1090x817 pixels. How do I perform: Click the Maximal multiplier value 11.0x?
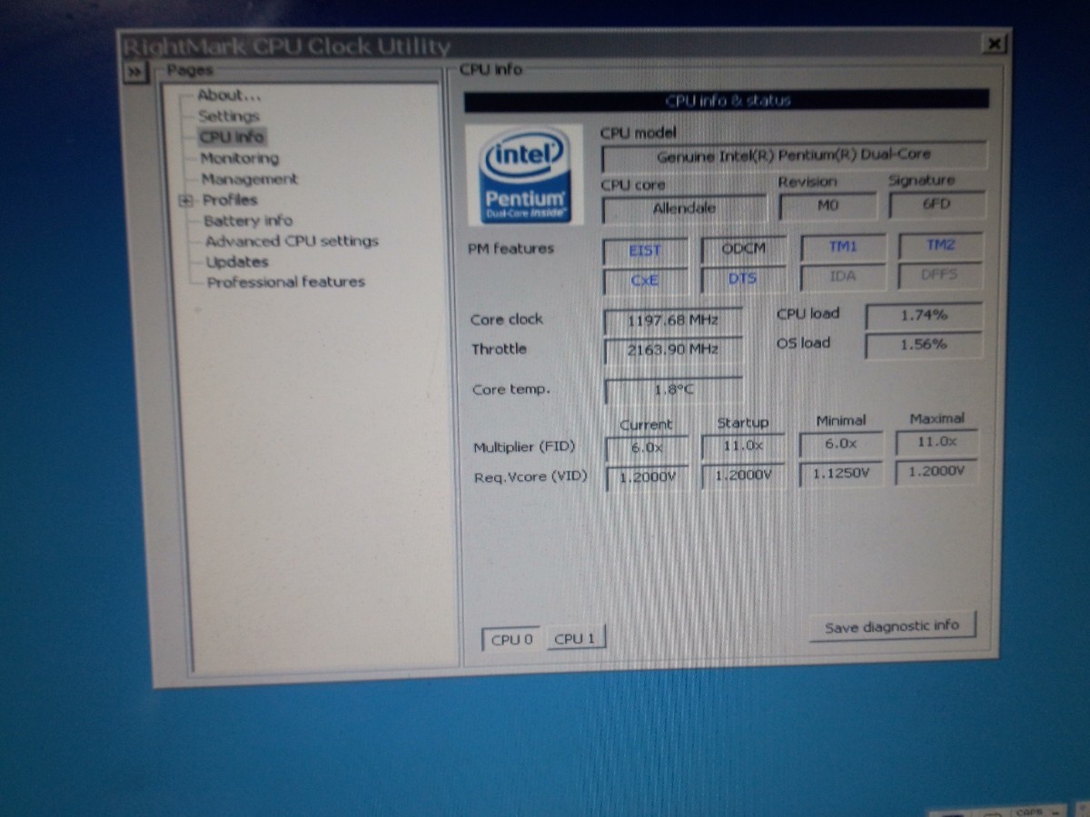pos(936,442)
